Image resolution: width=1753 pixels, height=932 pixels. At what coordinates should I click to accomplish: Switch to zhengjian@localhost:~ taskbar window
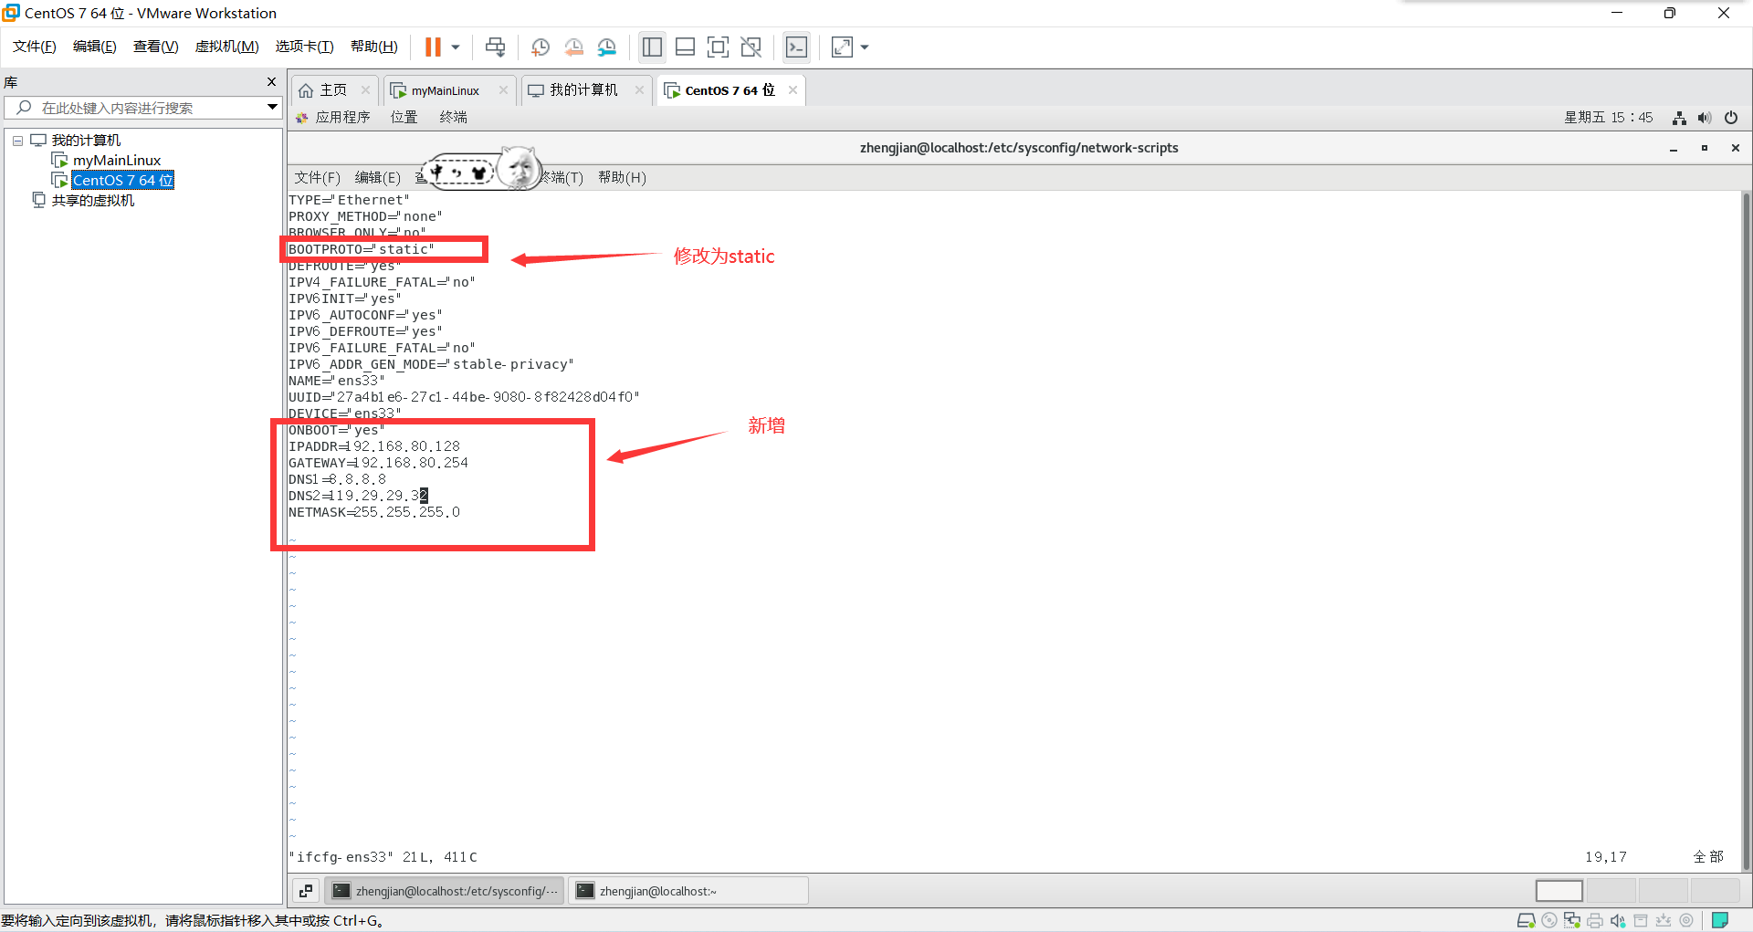click(688, 891)
